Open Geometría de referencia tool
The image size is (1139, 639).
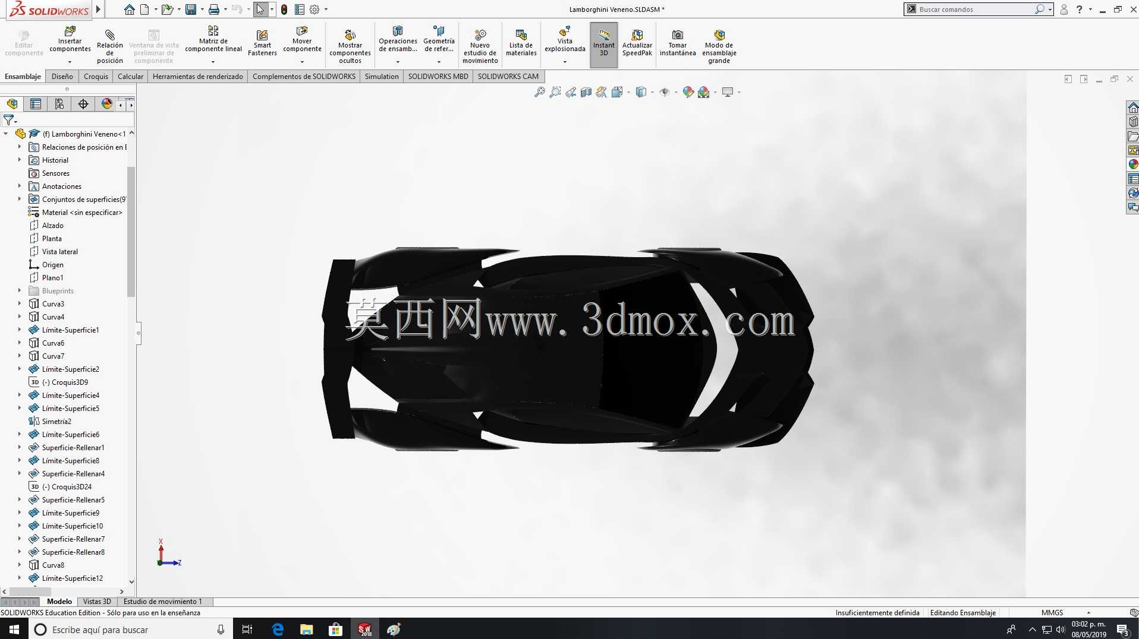point(439,39)
